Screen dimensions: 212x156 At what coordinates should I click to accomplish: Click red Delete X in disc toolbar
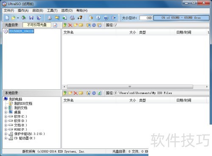70,25
